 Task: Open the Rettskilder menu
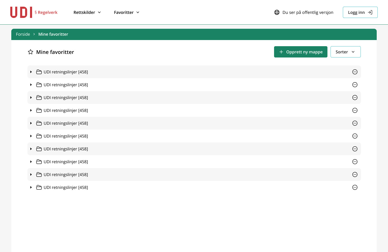87,12
